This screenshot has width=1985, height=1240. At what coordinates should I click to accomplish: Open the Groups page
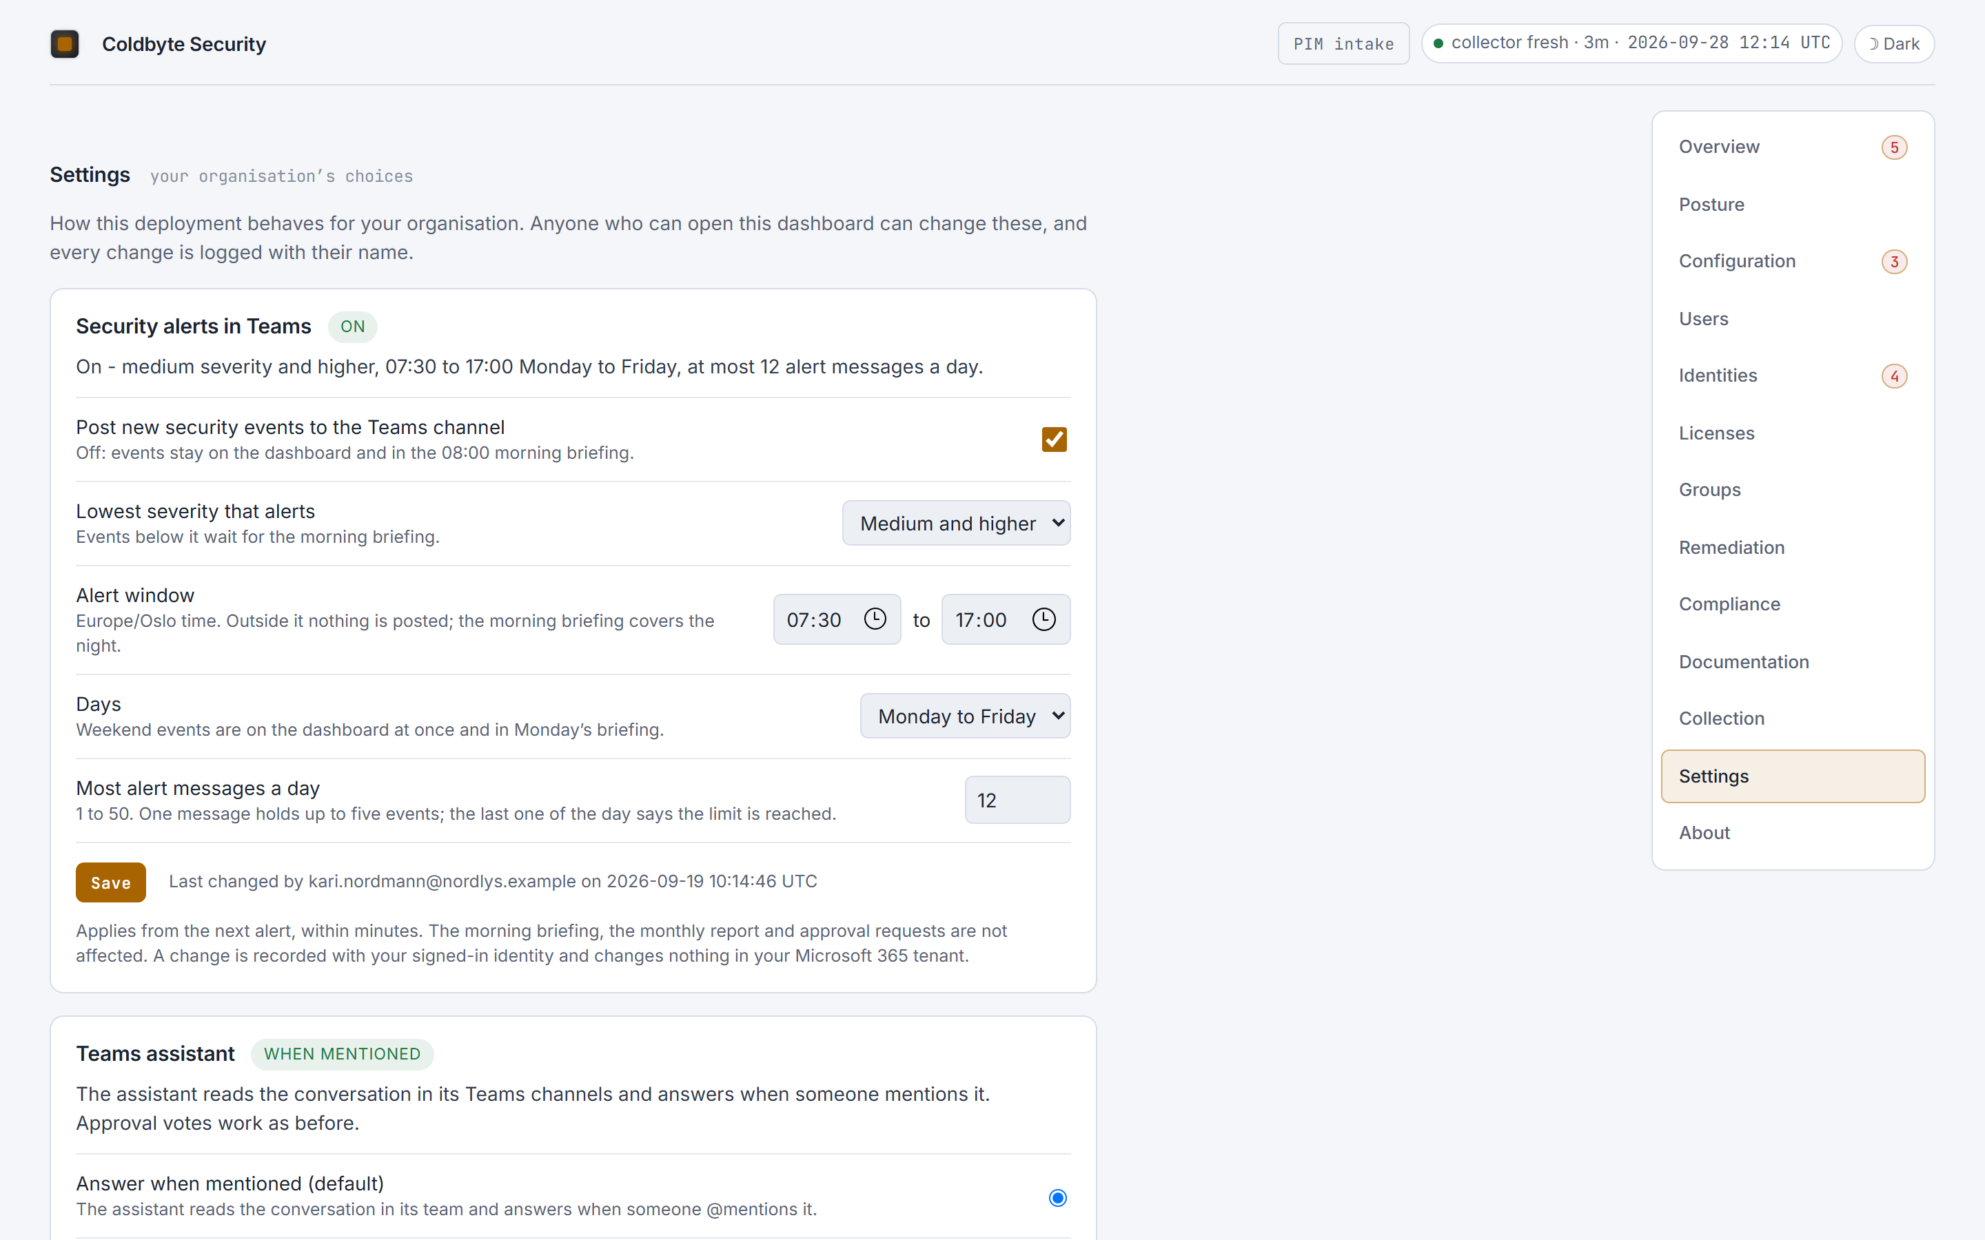click(x=1792, y=490)
